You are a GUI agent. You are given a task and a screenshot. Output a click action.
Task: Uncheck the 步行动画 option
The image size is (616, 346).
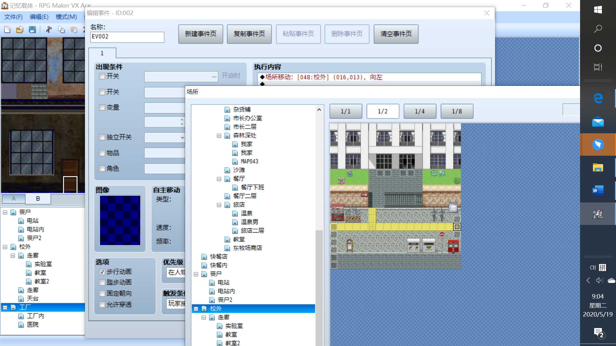102,272
